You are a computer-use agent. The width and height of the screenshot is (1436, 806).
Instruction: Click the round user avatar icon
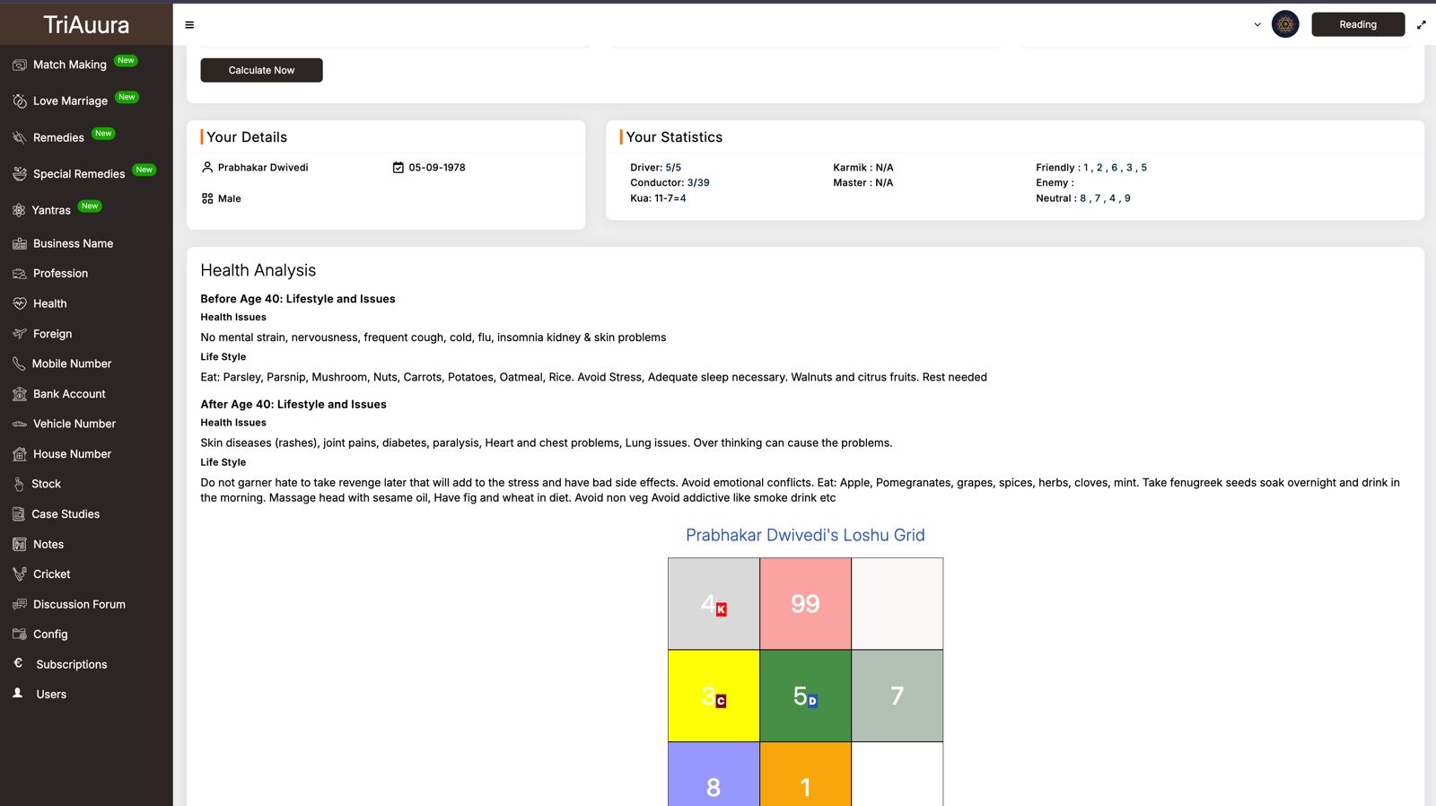pyautogui.click(x=1285, y=24)
